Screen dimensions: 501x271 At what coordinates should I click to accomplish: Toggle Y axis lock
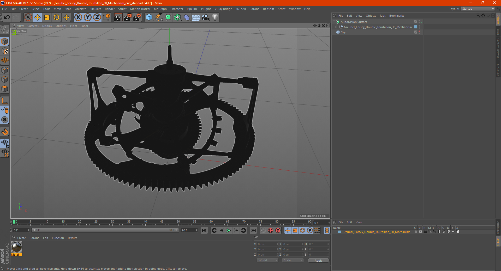pyautogui.click(x=88, y=17)
